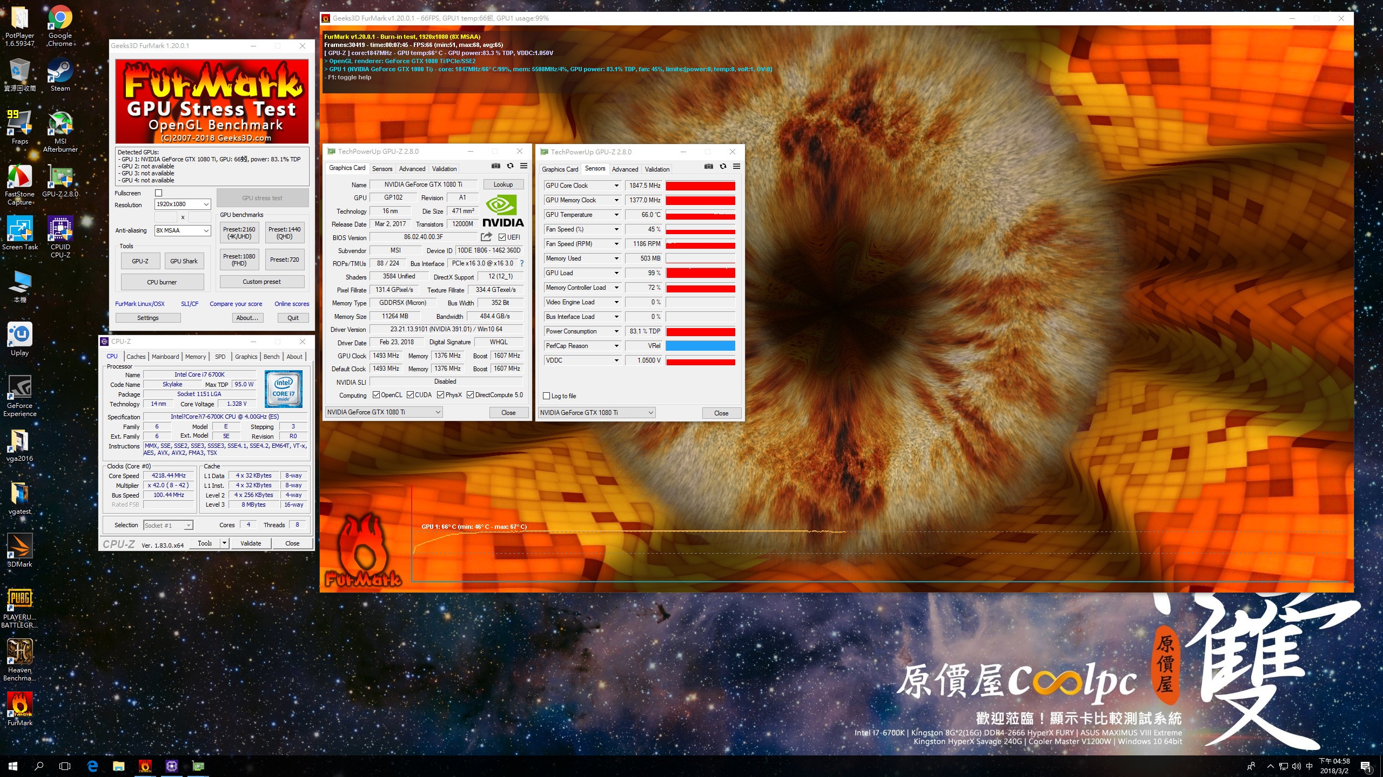Screen dimensions: 1383x777
Task: Open FurMark Linux/OSX link
Action: [x=140, y=304]
